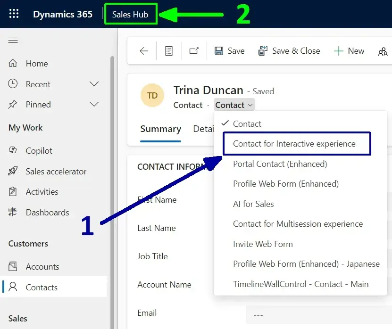Click the Pinned pushpin icon
392x329 pixels.
pos(13,105)
